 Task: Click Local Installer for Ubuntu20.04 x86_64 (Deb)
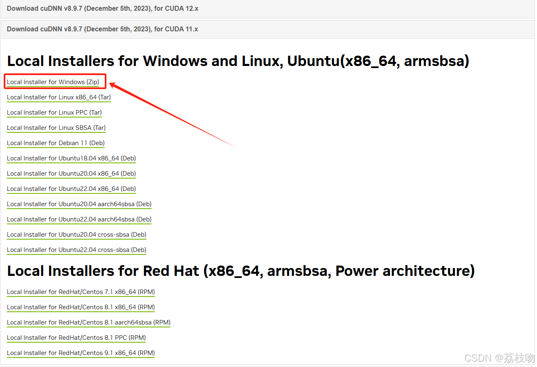coord(71,174)
